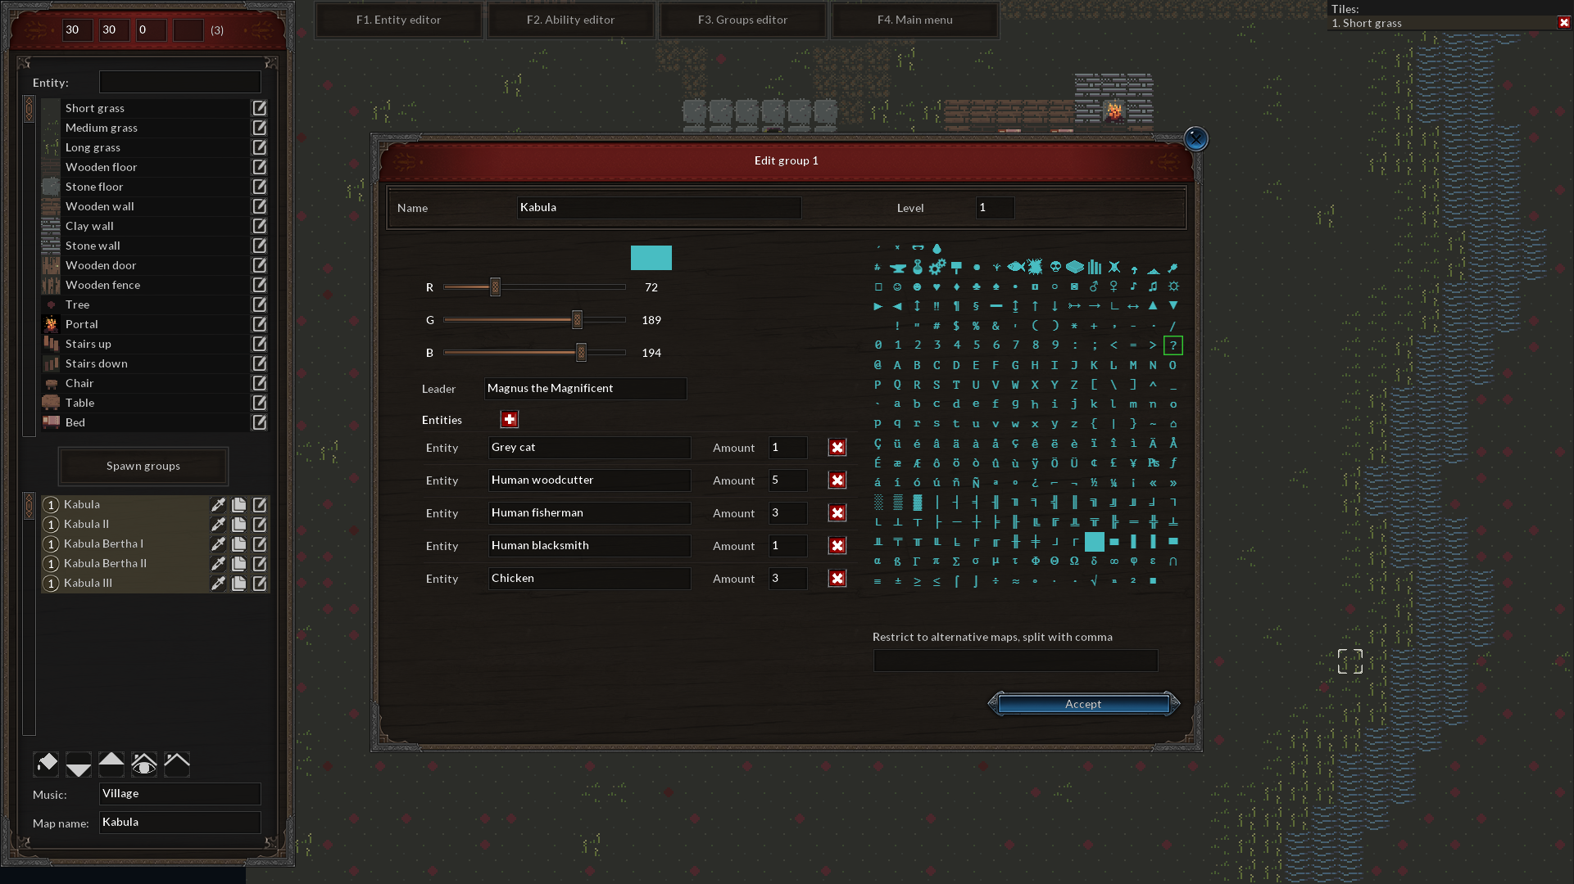Open the F2. Ability editor tab
Screen dimensions: 1574x884
(569, 20)
